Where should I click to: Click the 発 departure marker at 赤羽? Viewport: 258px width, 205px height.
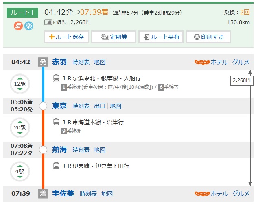pos(43,62)
